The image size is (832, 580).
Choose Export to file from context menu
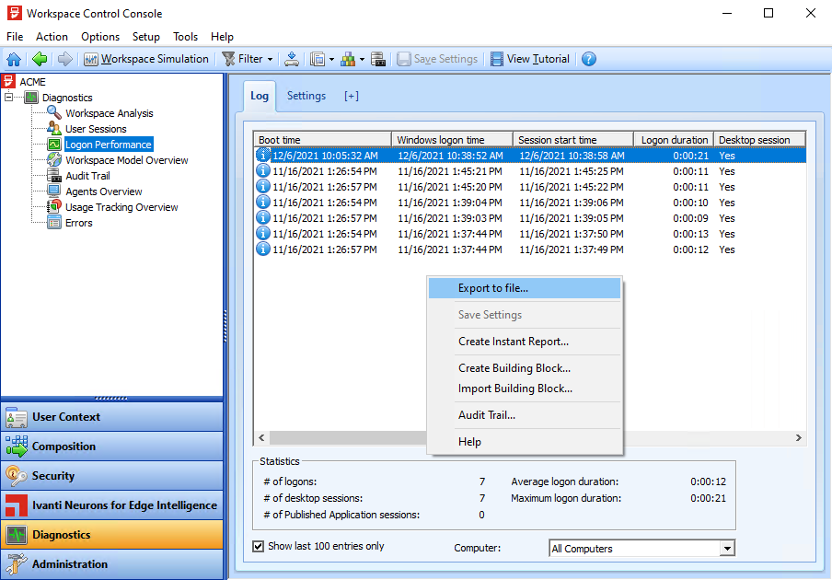click(x=493, y=288)
